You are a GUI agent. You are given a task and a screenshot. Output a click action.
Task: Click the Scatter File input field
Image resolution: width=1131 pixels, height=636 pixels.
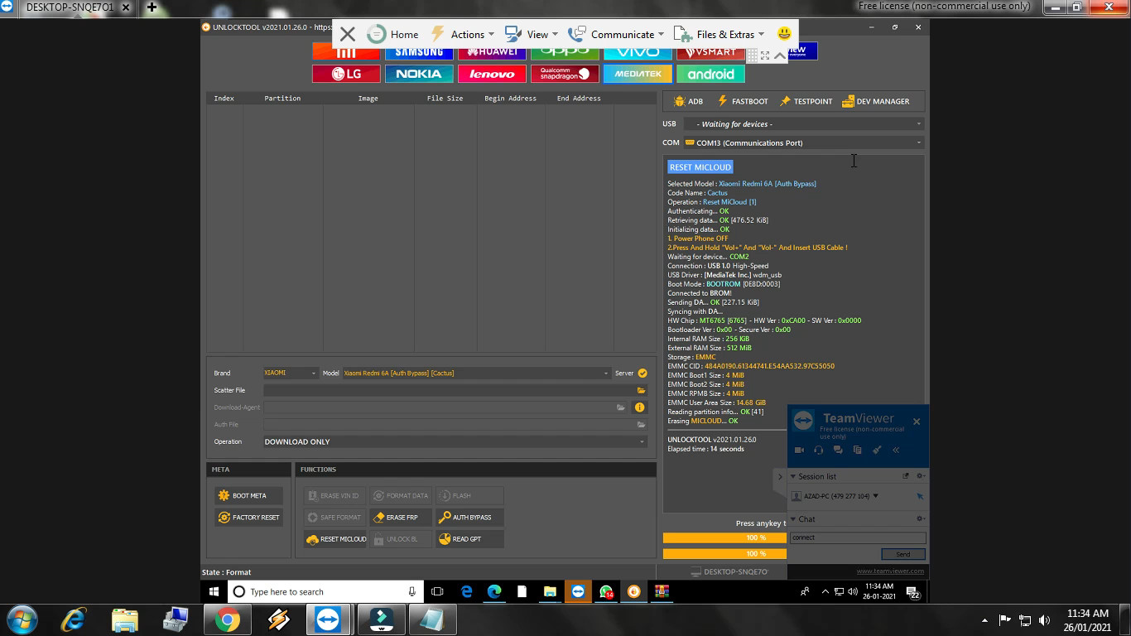[448, 390]
